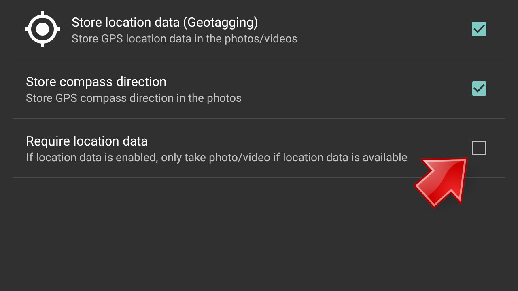Image resolution: width=518 pixels, height=291 pixels.
Task: Click the geotagging crosshair location icon
Action: click(x=42, y=29)
